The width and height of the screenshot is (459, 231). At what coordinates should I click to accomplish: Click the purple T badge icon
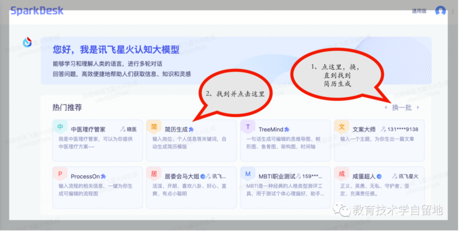click(248, 127)
